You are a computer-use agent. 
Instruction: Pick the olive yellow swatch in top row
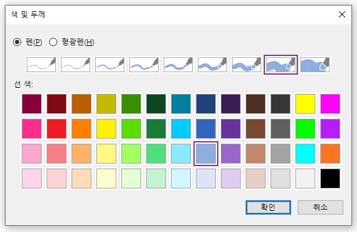coord(106,104)
